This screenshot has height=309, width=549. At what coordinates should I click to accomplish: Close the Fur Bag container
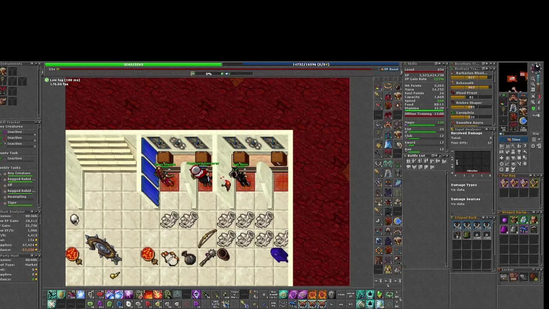pyautogui.click(x=541, y=175)
